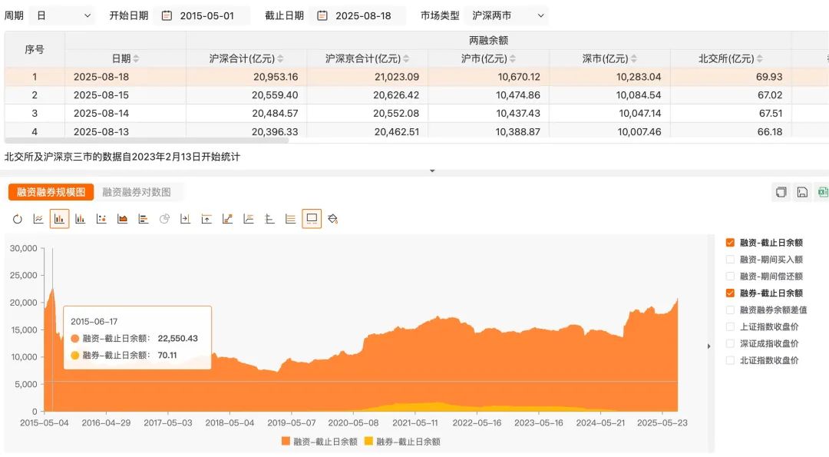
Task: Collapse the table with the small down triangle
Action: pos(432,171)
